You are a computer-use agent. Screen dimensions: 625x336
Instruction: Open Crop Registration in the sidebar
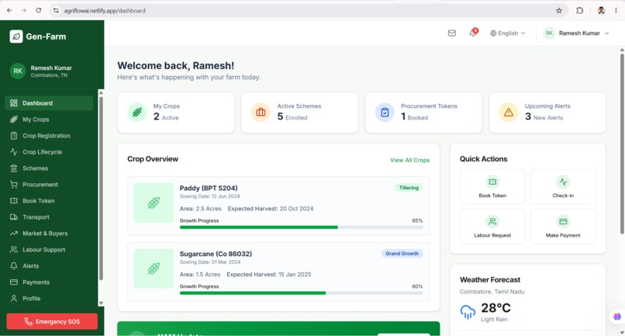click(x=49, y=136)
